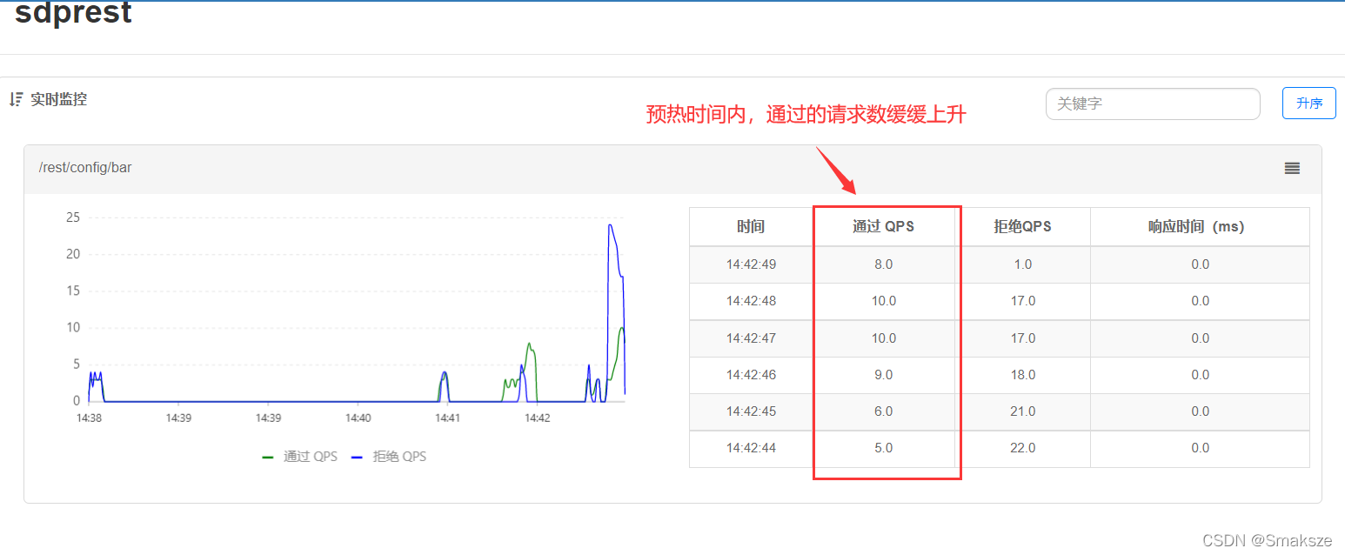Screen dimensions: 1345x555
Task: Select the 14:42:45 time cell
Action: 751,411
